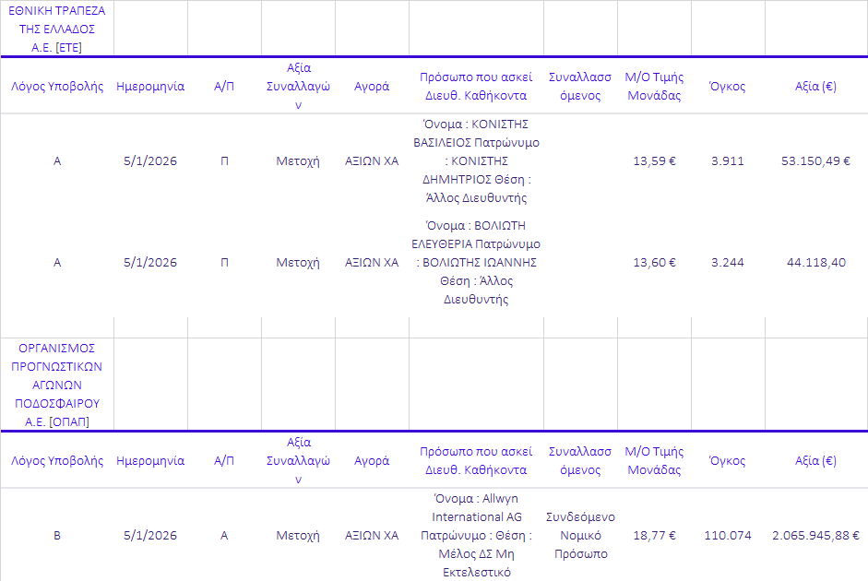Click ΑΞΙΩΝ ΧΑ in the Allwyn row
This screenshot has width=868, height=581.
[x=372, y=535]
